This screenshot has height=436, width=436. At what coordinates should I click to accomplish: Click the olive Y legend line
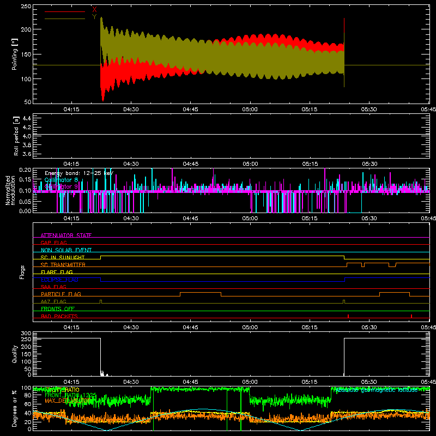pos(65,19)
